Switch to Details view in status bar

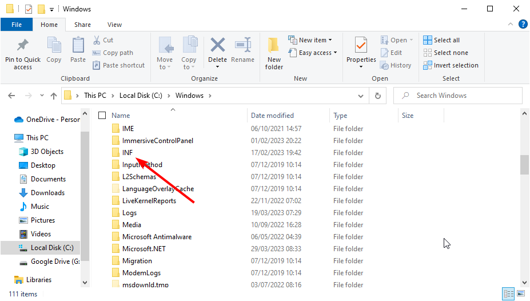click(508, 294)
